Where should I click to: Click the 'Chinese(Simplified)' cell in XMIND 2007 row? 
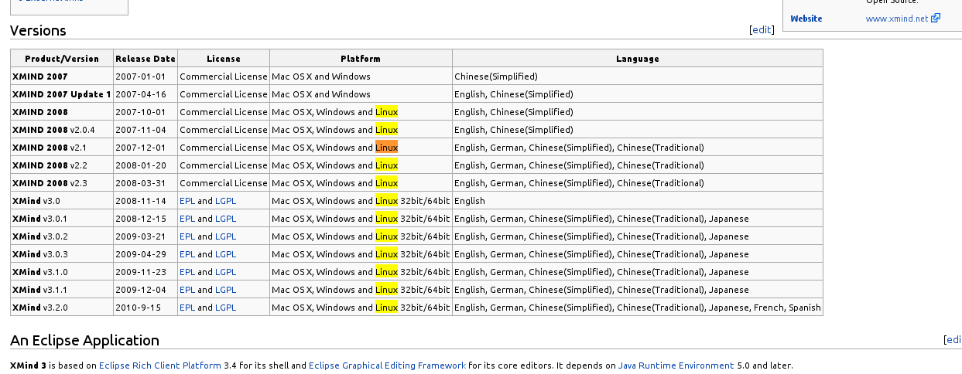638,76
